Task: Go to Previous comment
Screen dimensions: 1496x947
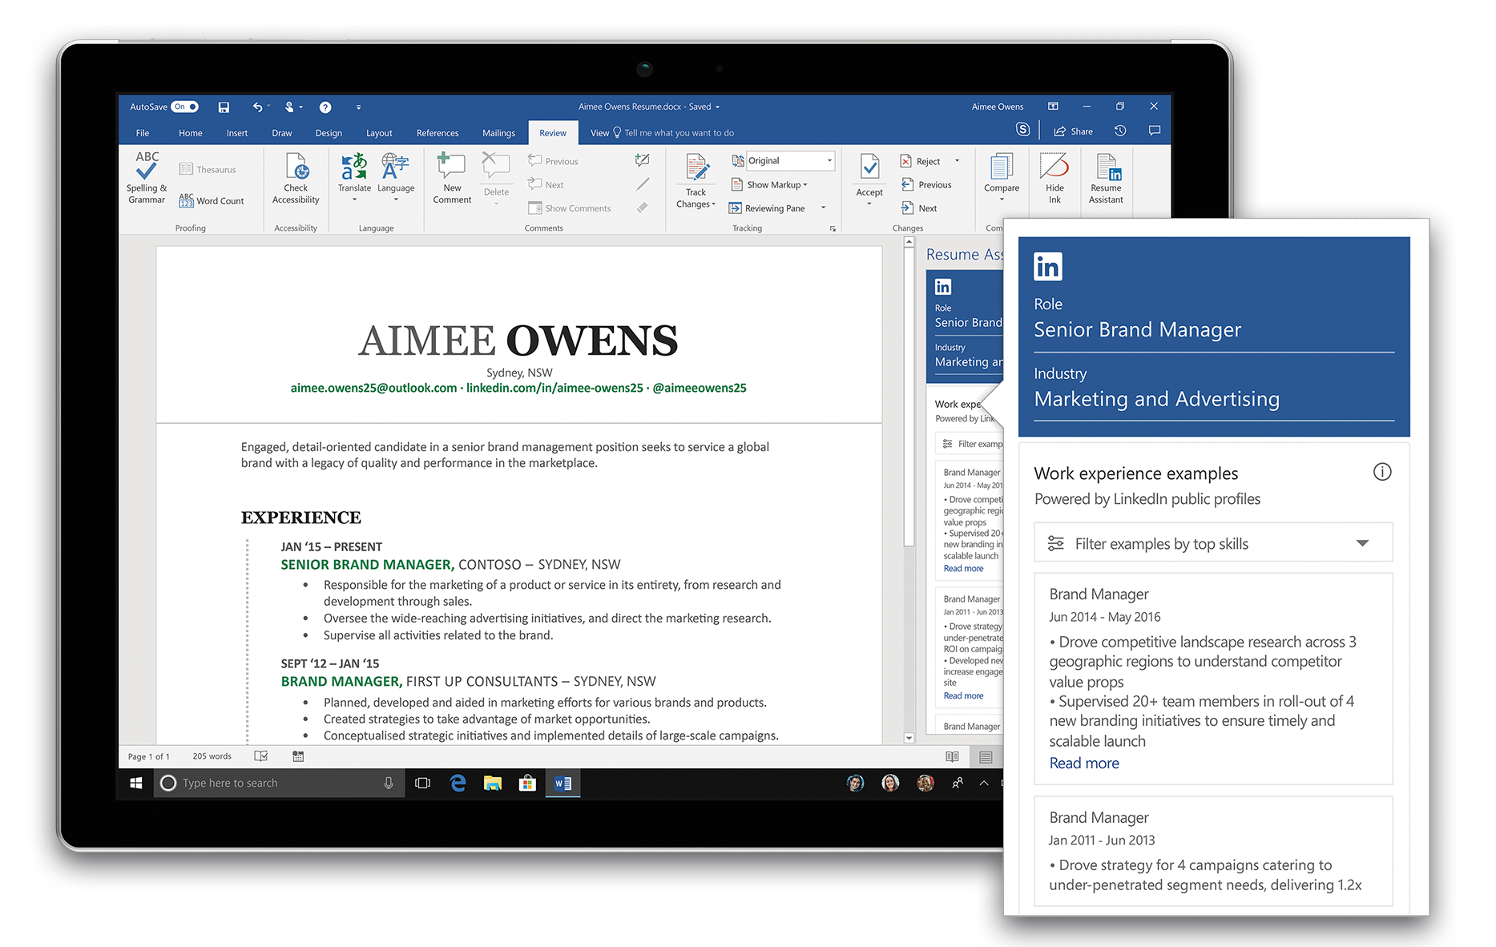Action: coord(553,161)
